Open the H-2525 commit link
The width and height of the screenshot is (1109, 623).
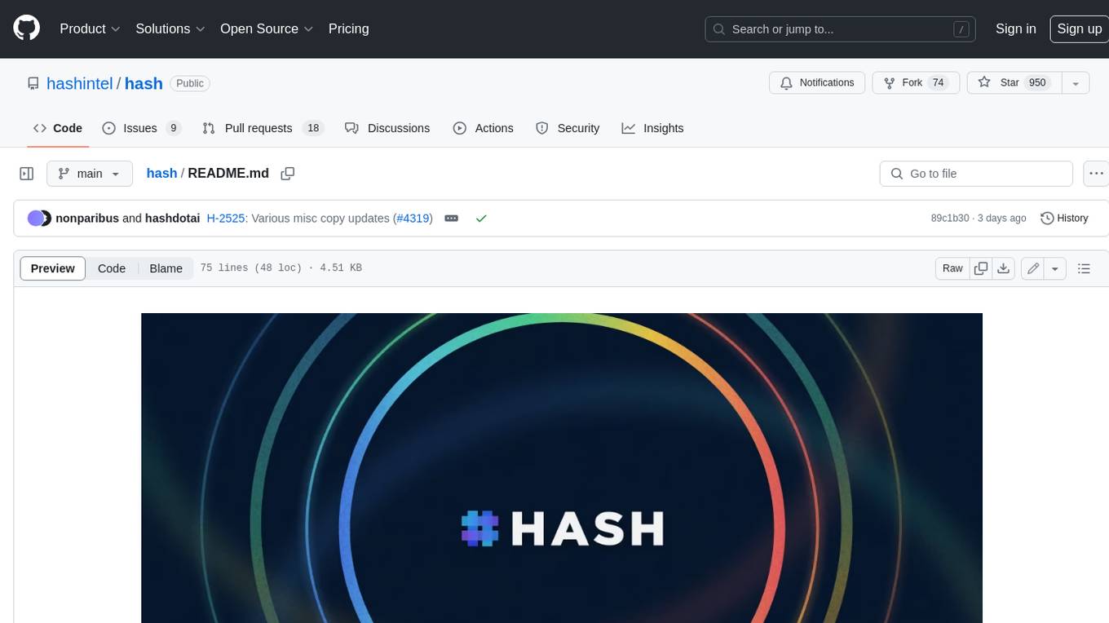(226, 219)
